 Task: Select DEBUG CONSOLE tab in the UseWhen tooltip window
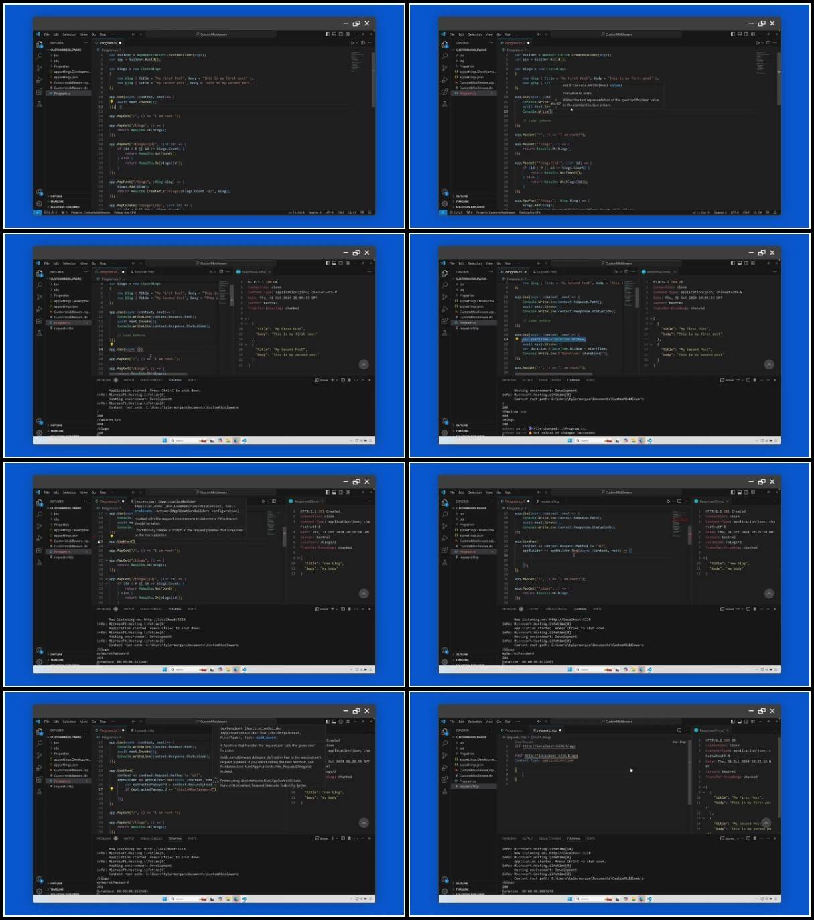point(151,609)
